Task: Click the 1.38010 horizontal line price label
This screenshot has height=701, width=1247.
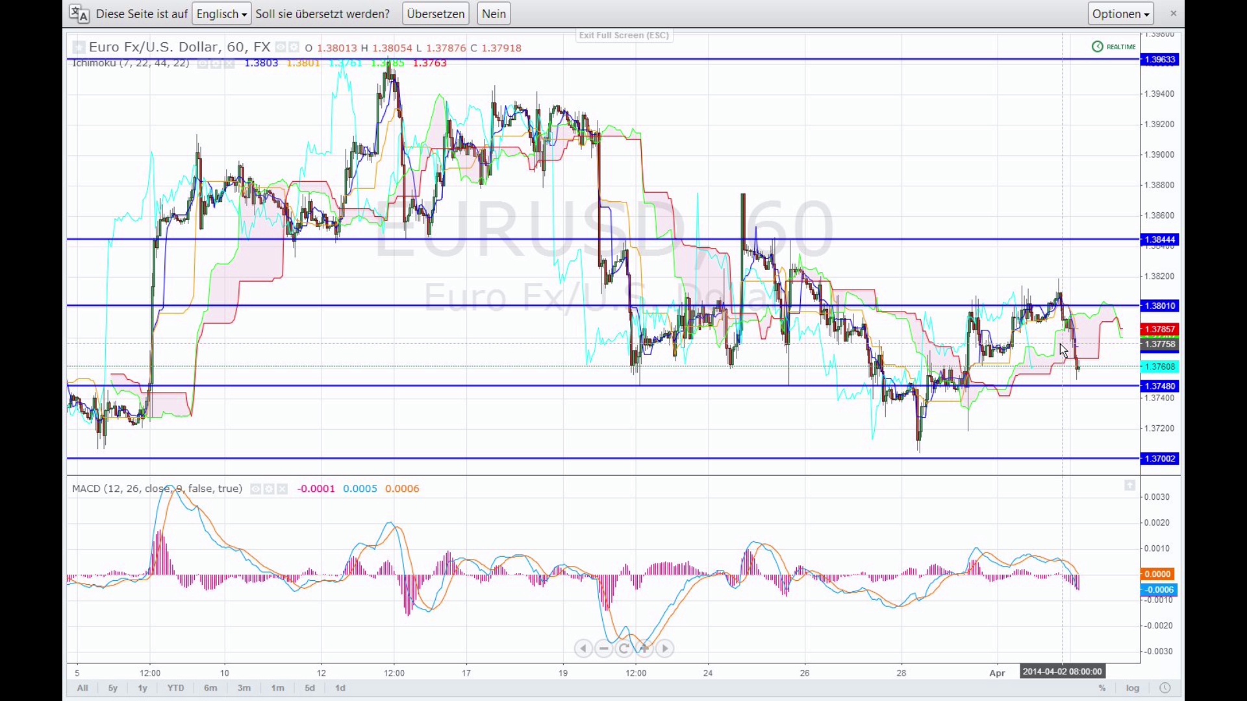Action: click(x=1160, y=306)
